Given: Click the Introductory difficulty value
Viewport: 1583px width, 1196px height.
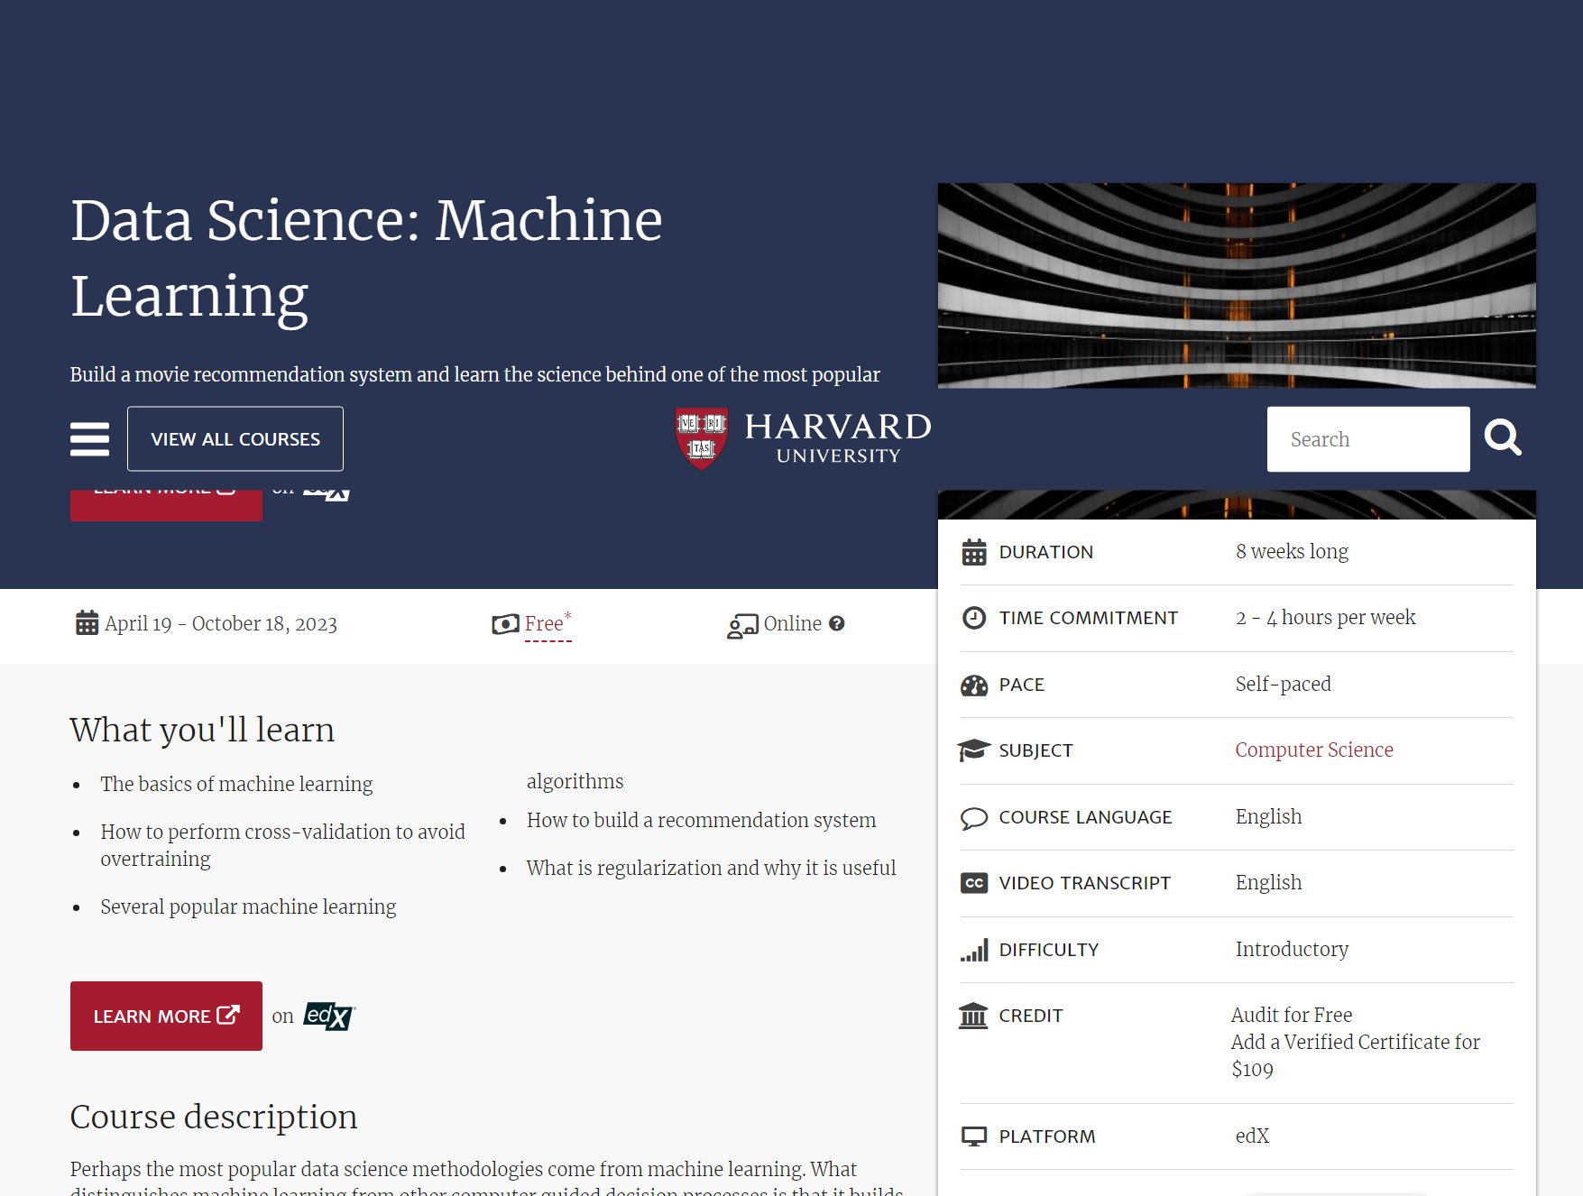Looking at the screenshot, I should [x=1292, y=949].
